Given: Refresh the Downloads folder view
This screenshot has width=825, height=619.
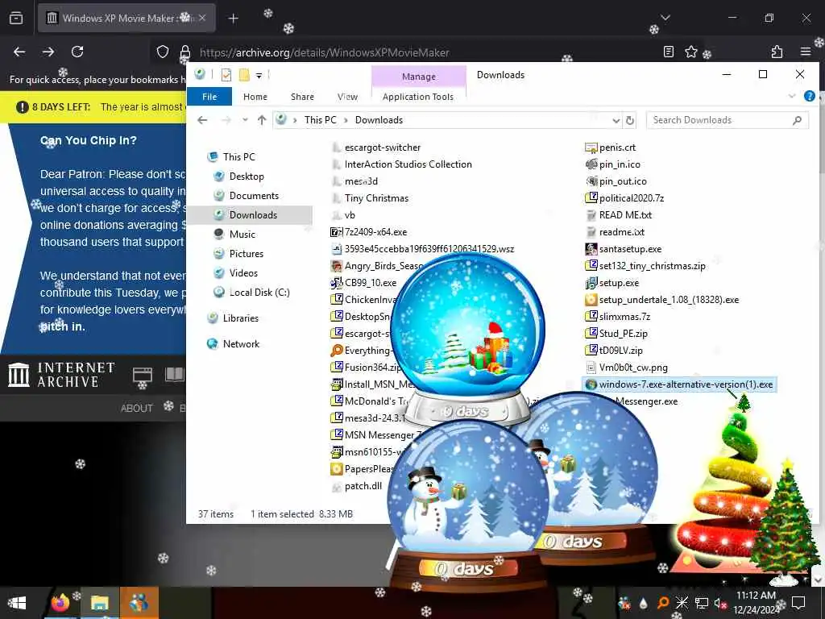Looking at the screenshot, I should click(630, 121).
